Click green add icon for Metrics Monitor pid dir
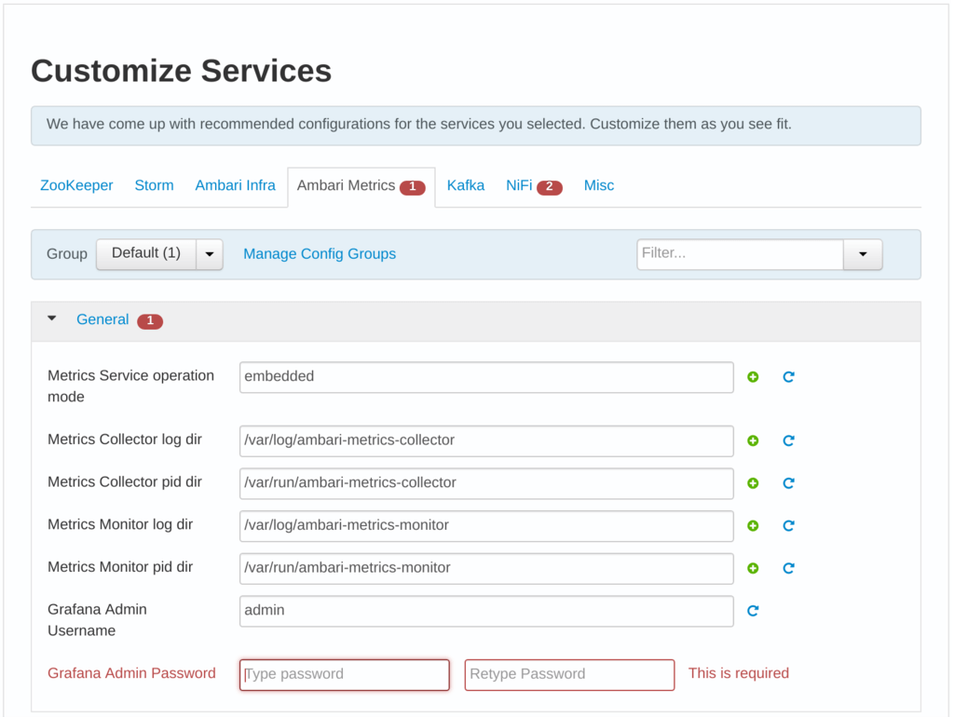This screenshot has height=717, width=954. point(753,569)
